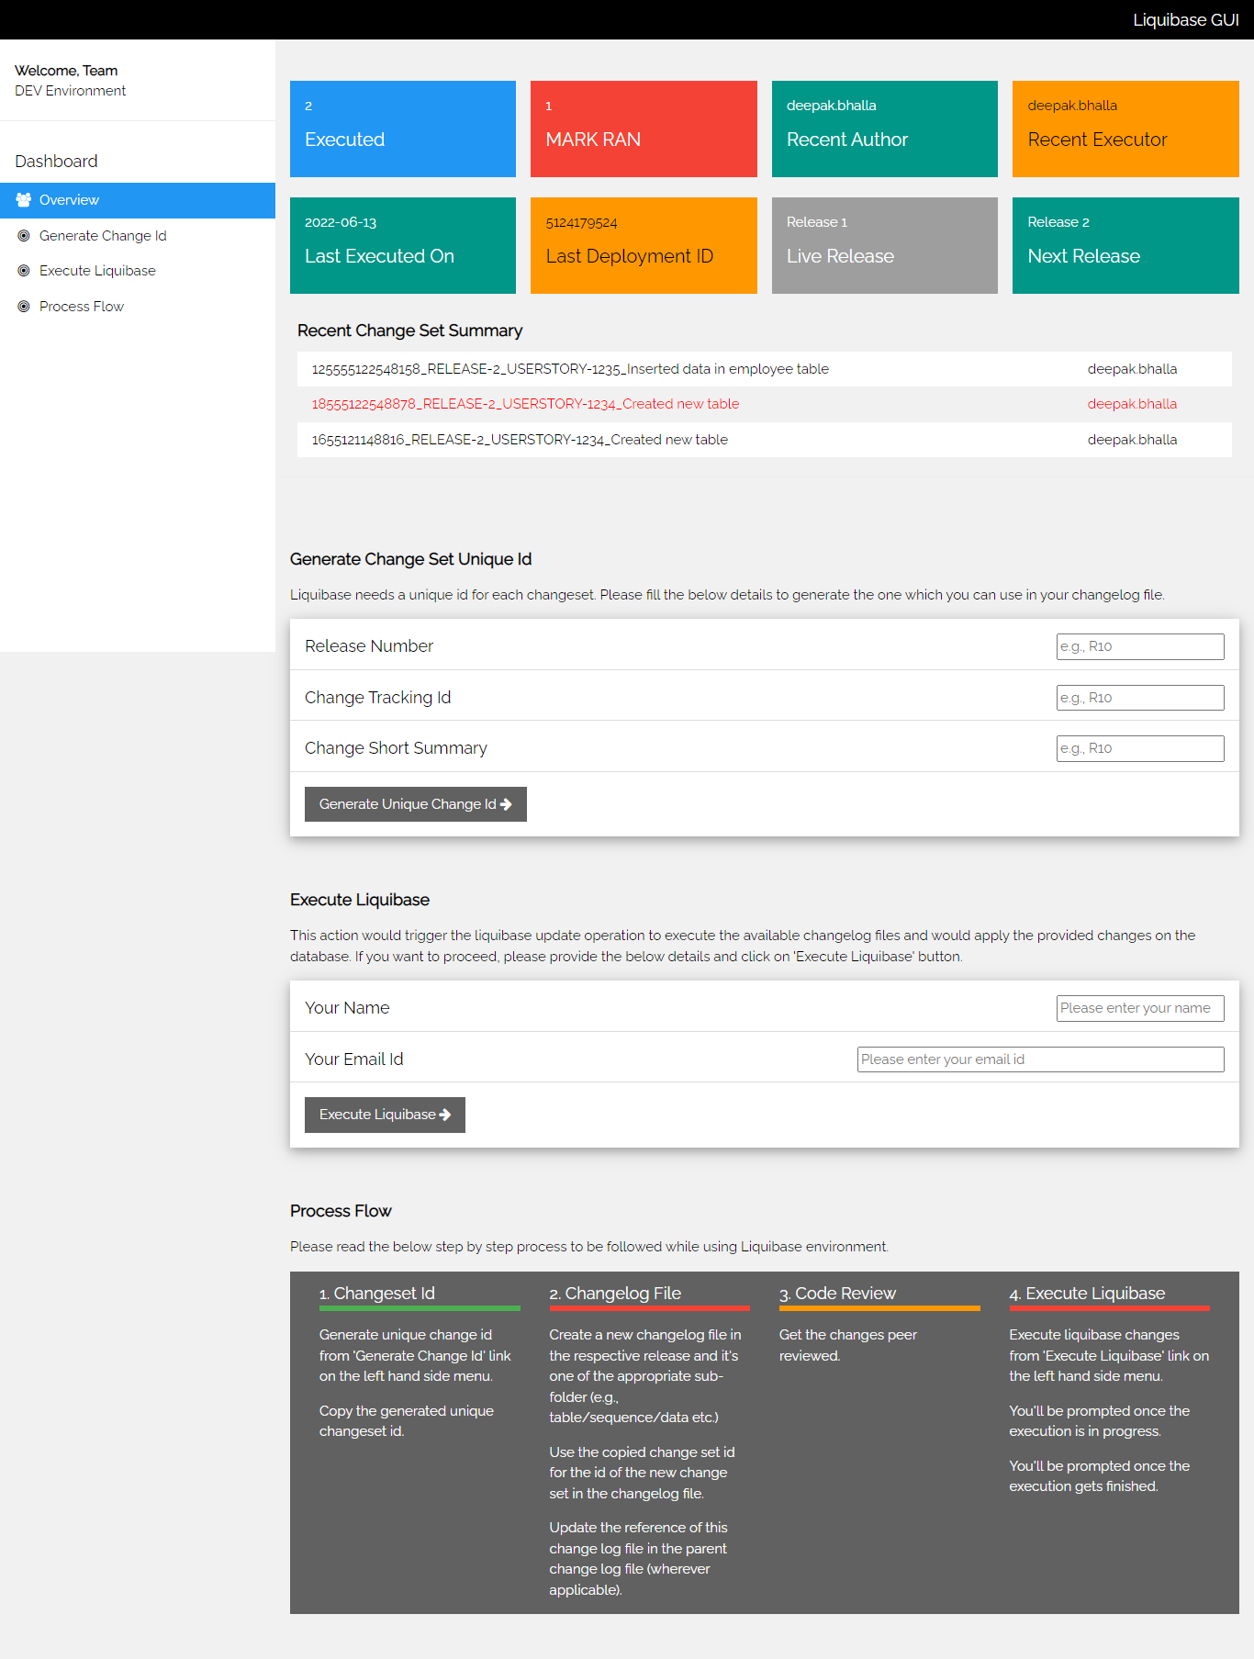Viewport: 1254px width, 1659px height.
Task: Open Process Flow sidebar link
Action: pyautogui.click(x=138, y=307)
